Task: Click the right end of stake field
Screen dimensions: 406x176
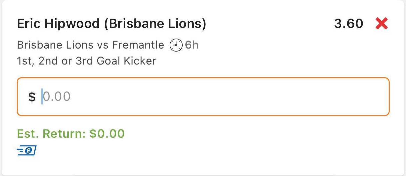Action: click(377, 96)
